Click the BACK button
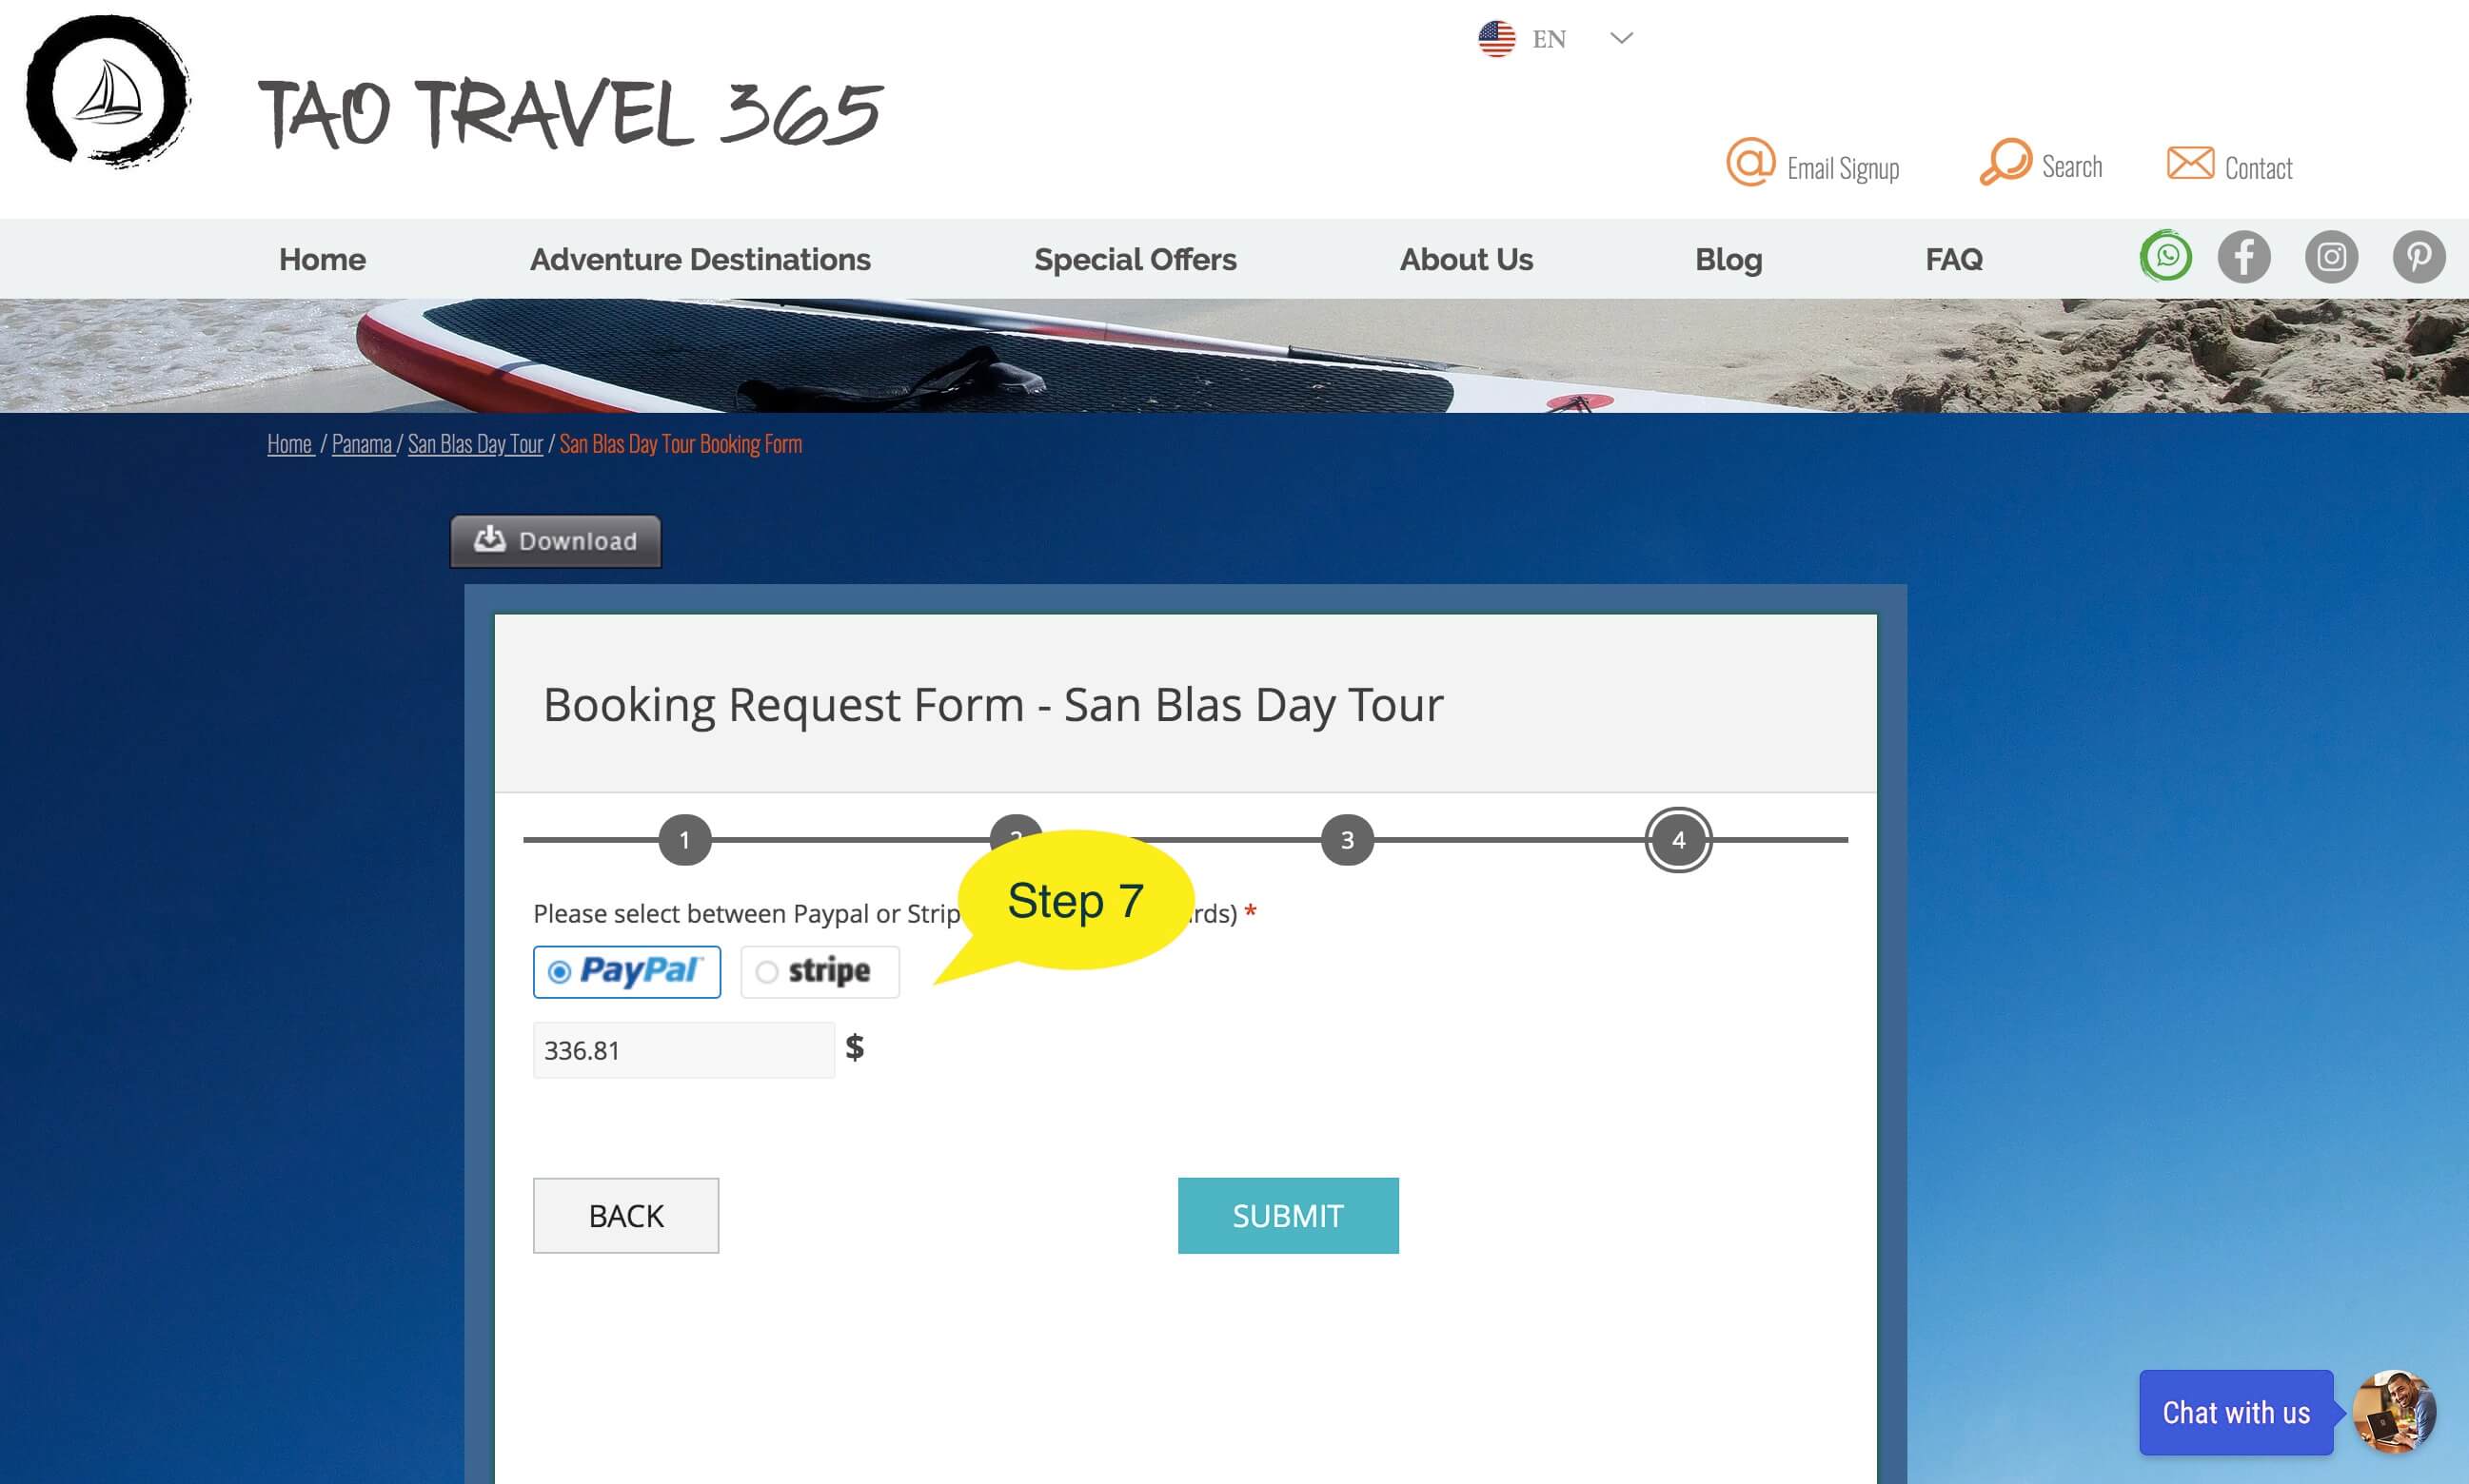Image resolution: width=2469 pixels, height=1484 pixels. (x=625, y=1215)
